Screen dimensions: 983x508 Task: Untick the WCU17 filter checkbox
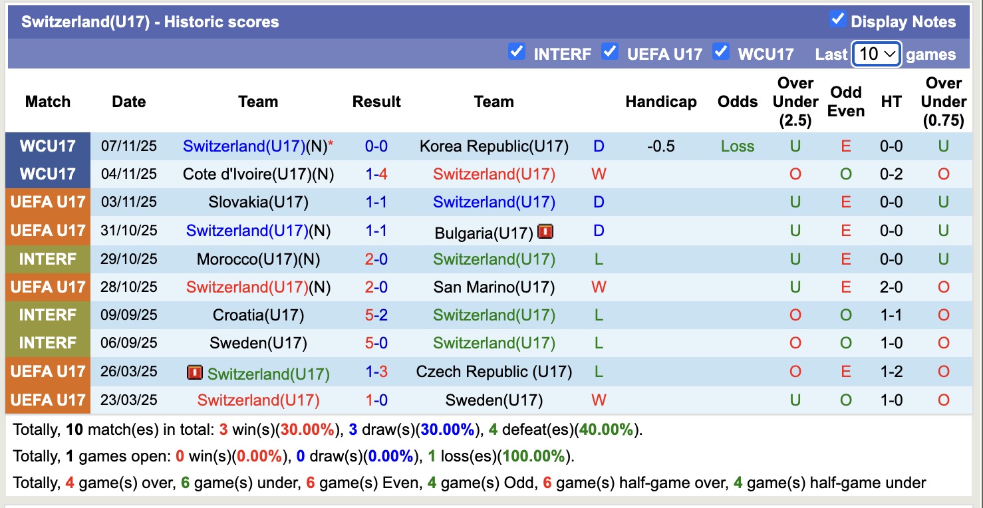coord(720,52)
